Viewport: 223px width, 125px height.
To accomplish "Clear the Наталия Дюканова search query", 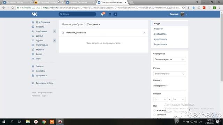I will pos(144,33).
